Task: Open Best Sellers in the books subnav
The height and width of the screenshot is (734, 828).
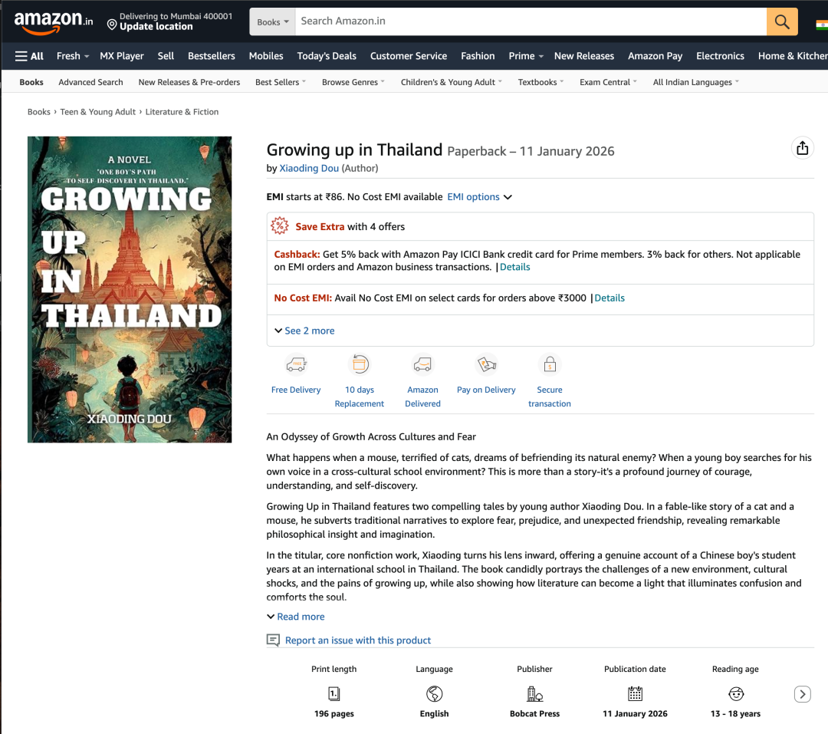Action: tap(281, 82)
